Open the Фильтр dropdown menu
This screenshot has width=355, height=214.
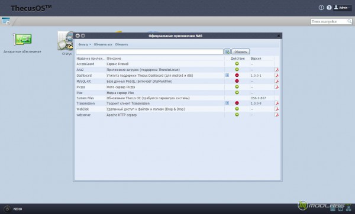coord(85,44)
